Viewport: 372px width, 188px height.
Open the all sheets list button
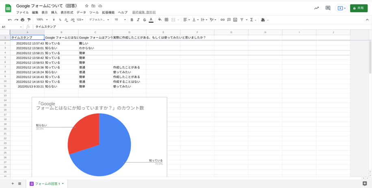point(19,184)
